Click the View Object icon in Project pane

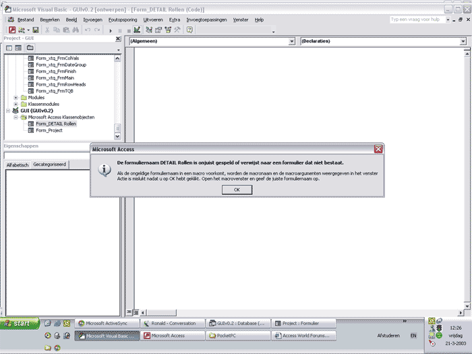(18, 48)
